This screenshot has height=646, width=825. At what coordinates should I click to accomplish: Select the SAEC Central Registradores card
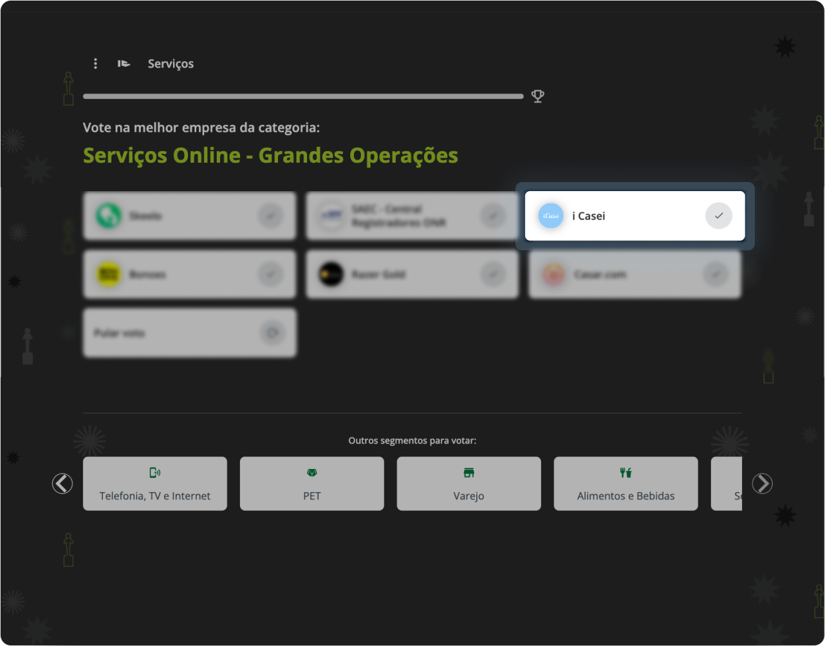(412, 216)
